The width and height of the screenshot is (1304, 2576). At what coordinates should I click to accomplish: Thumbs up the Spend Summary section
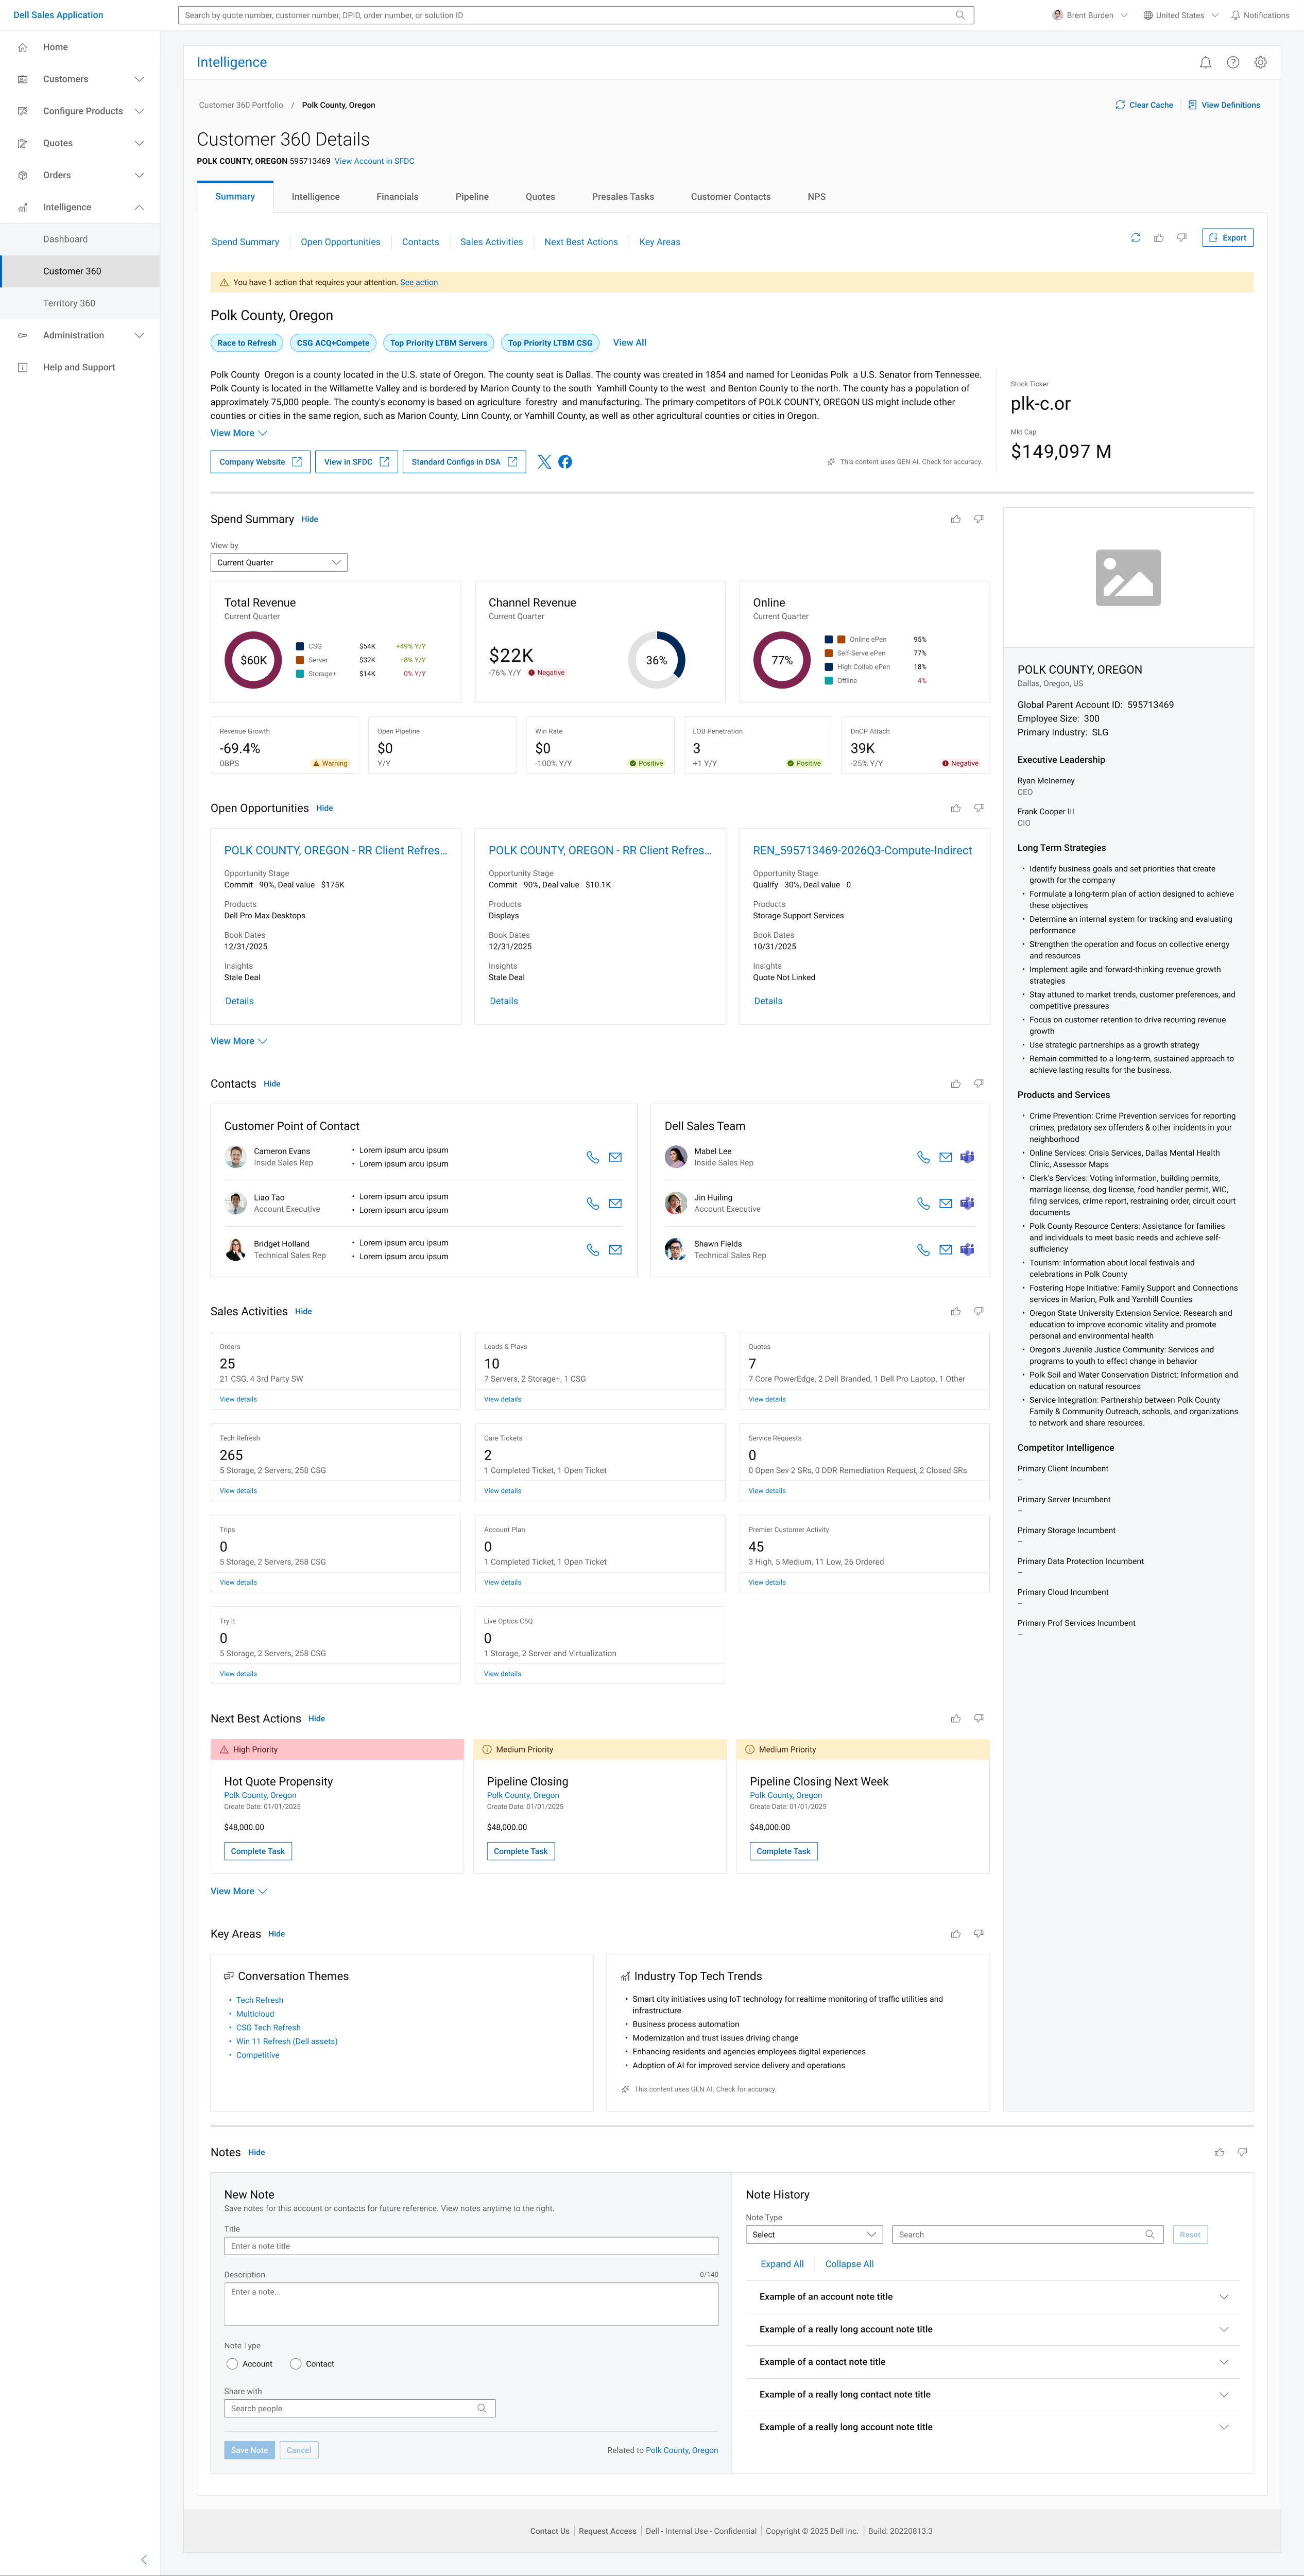[956, 519]
